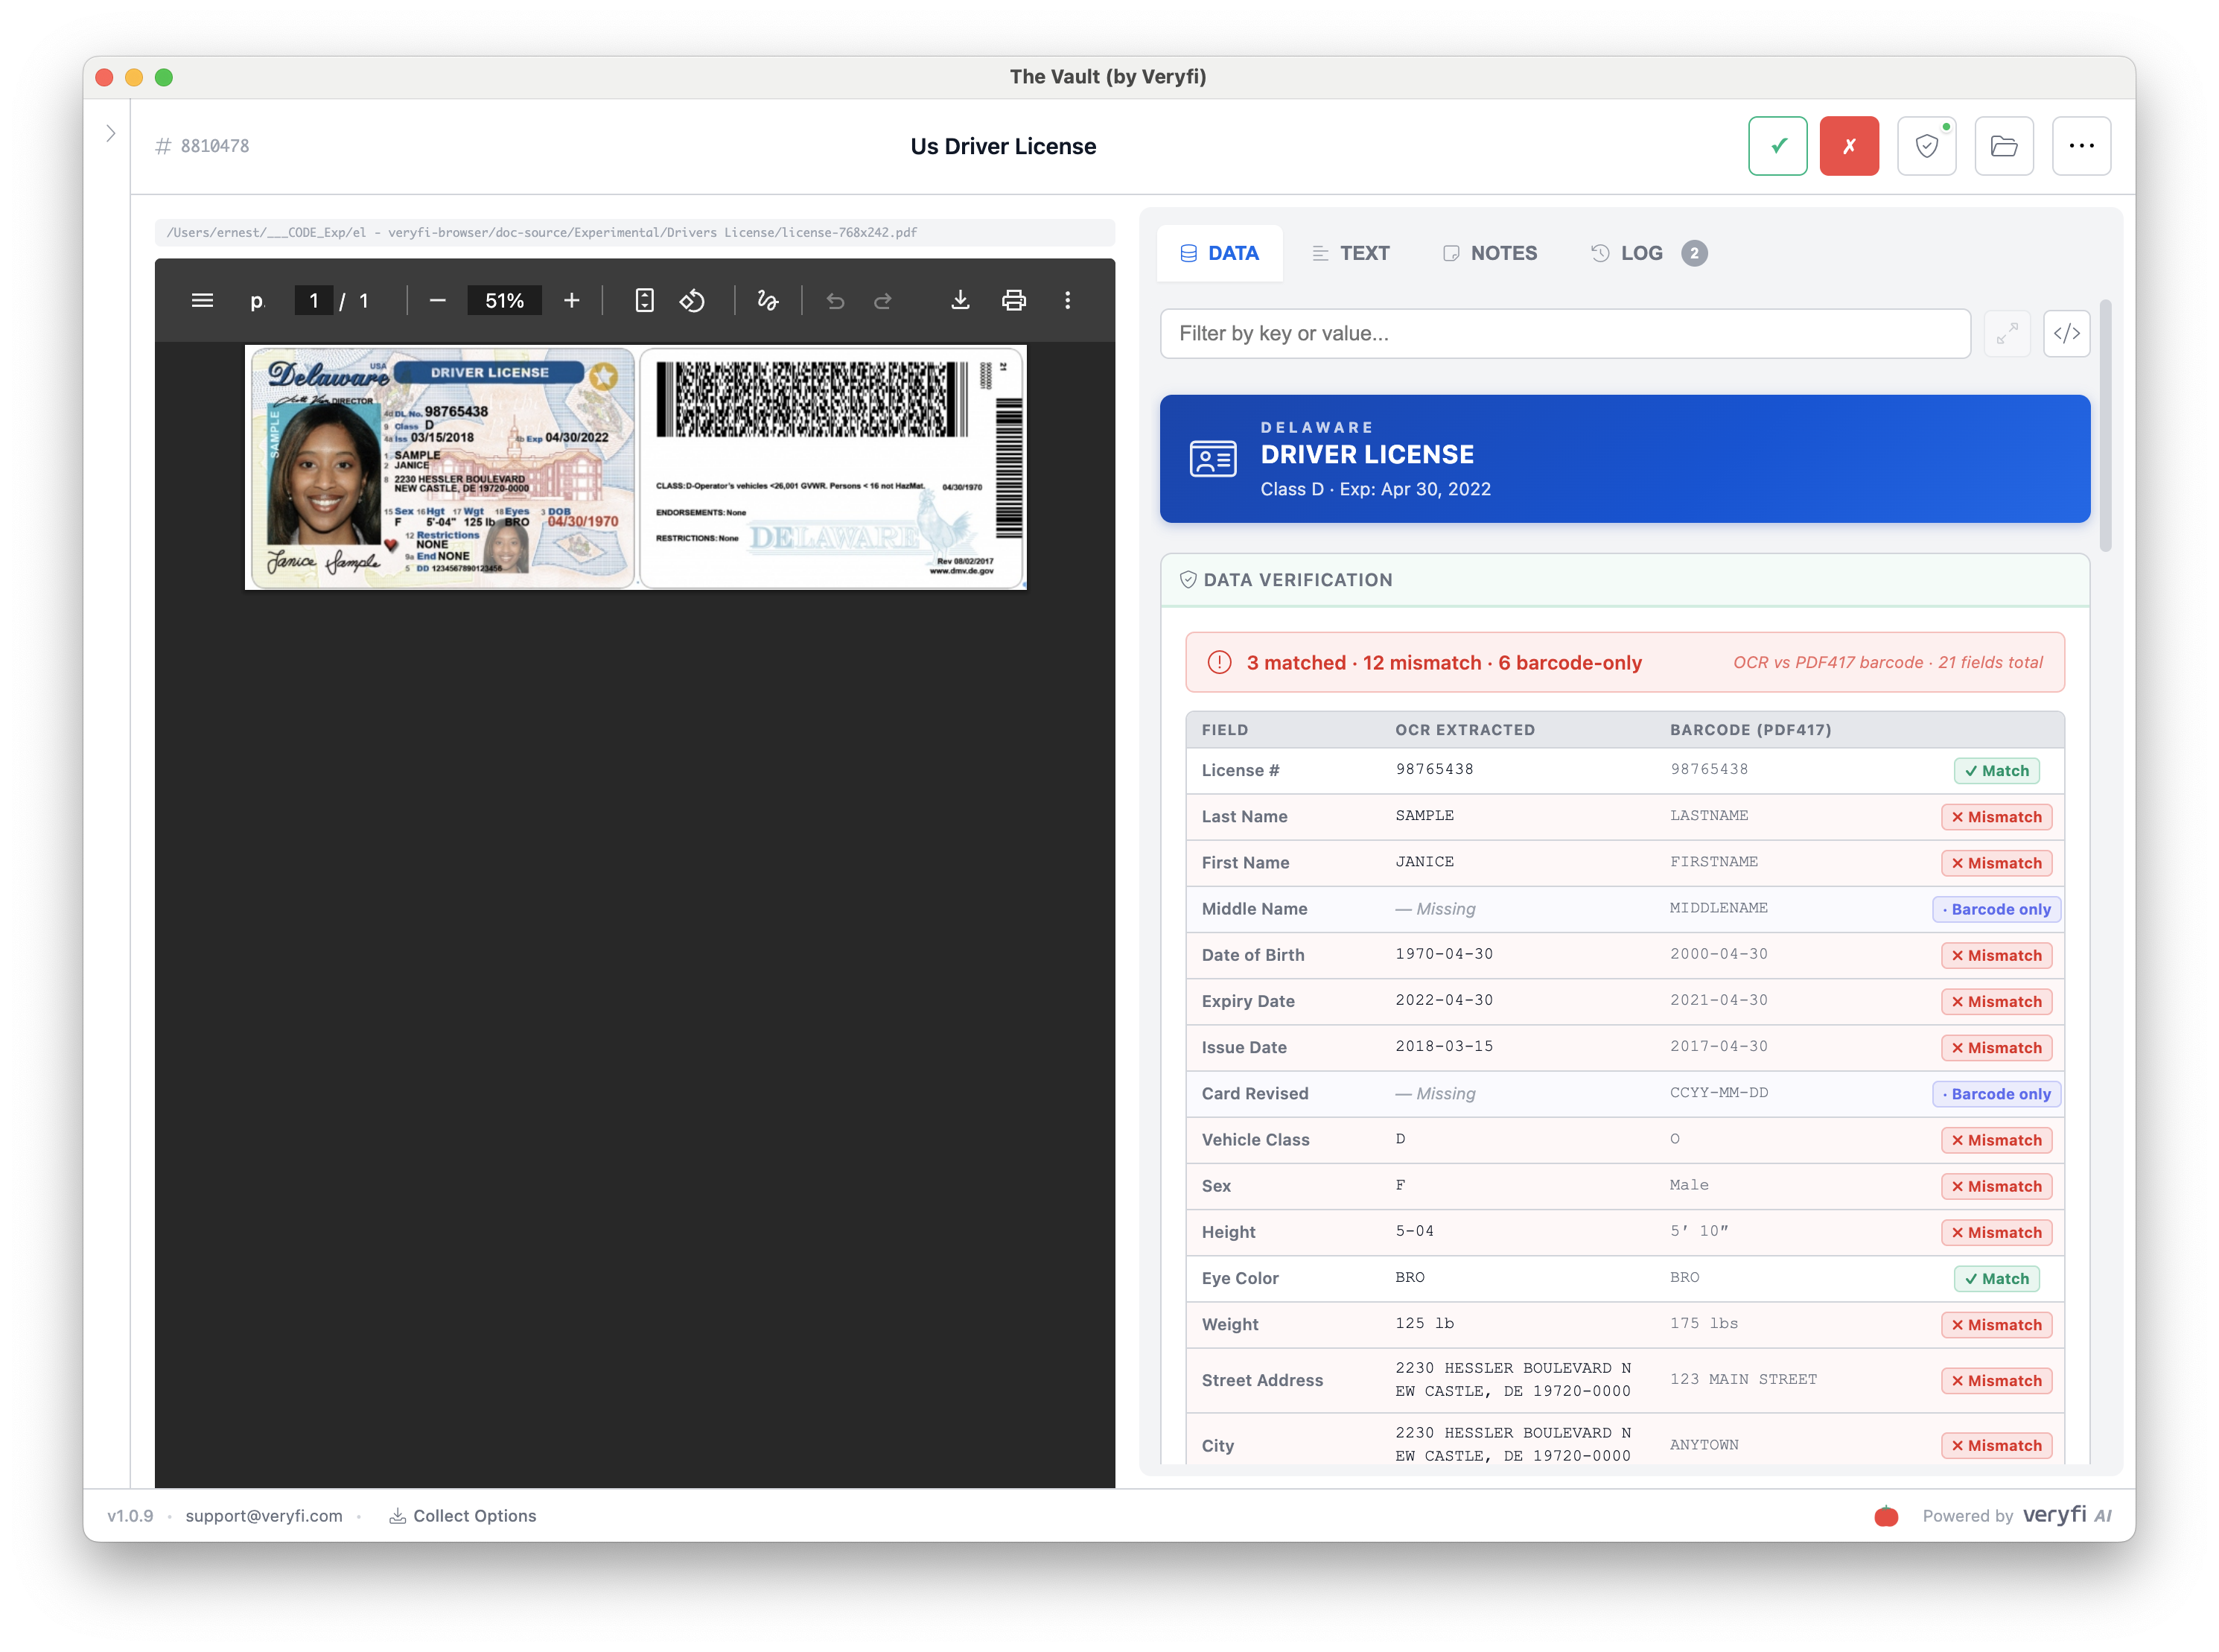Click the Filter by key or value field
This screenshot has width=2219, height=1652.
coord(1564,333)
